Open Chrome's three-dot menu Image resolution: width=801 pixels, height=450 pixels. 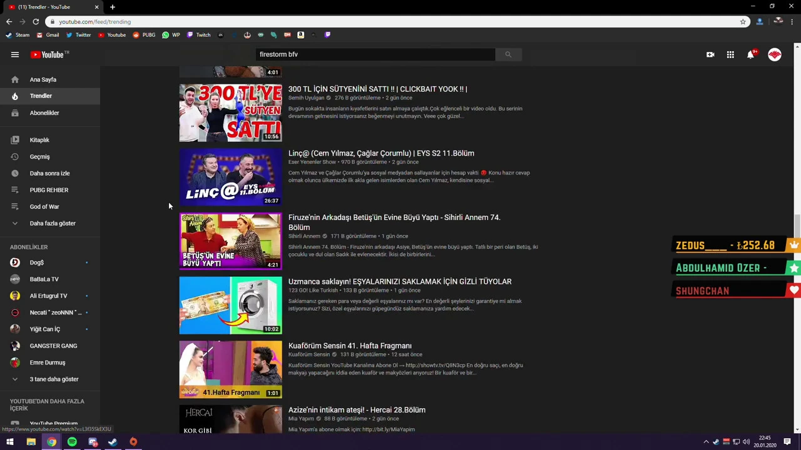(792, 21)
